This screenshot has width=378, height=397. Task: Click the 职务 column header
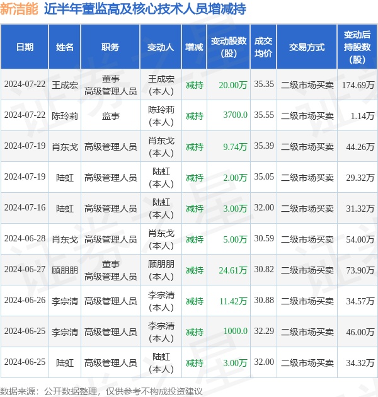click(110, 47)
